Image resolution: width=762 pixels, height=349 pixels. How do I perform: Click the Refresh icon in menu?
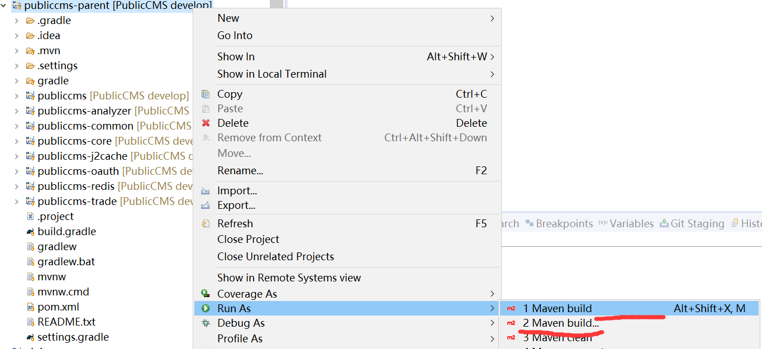tap(206, 223)
